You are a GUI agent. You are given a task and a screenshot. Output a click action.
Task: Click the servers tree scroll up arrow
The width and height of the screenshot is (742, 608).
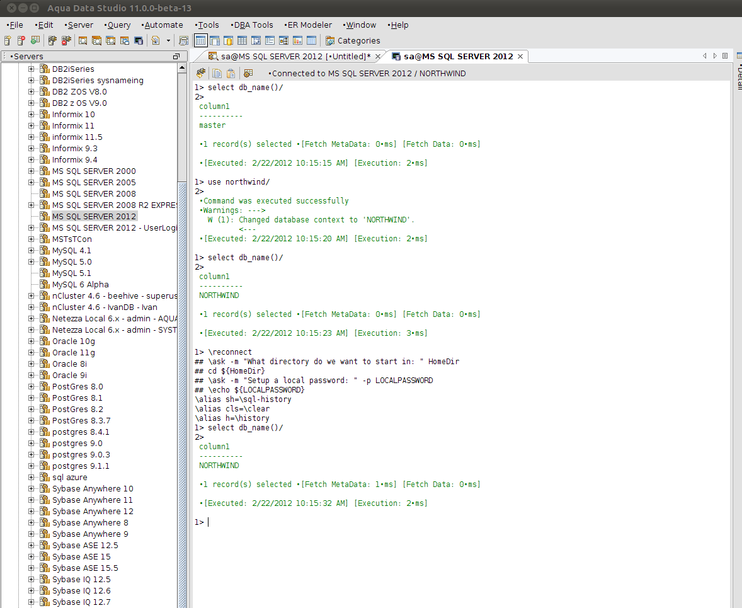pyautogui.click(x=182, y=68)
